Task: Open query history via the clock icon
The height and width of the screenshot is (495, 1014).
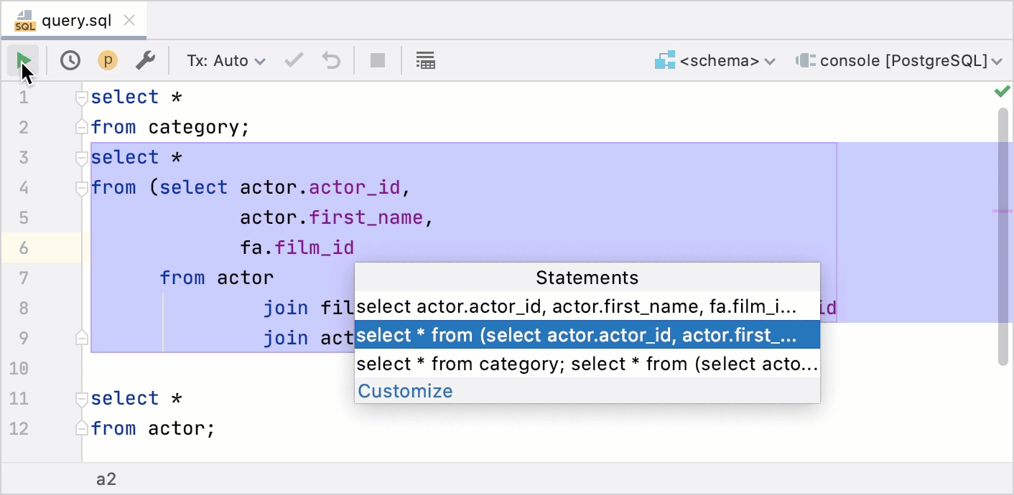Action: 70,60
